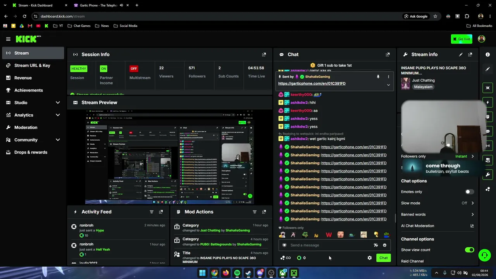Screen dimensions: 496x279
Task: Open the profile avatar next to Go live
Action: tap(482, 39)
